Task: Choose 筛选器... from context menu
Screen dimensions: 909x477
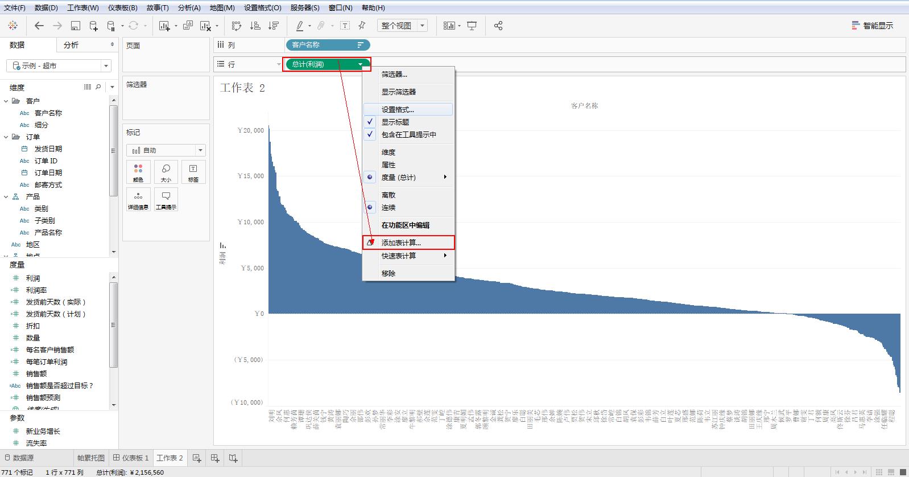Action: pyautogui.click(x=408, y=74)
